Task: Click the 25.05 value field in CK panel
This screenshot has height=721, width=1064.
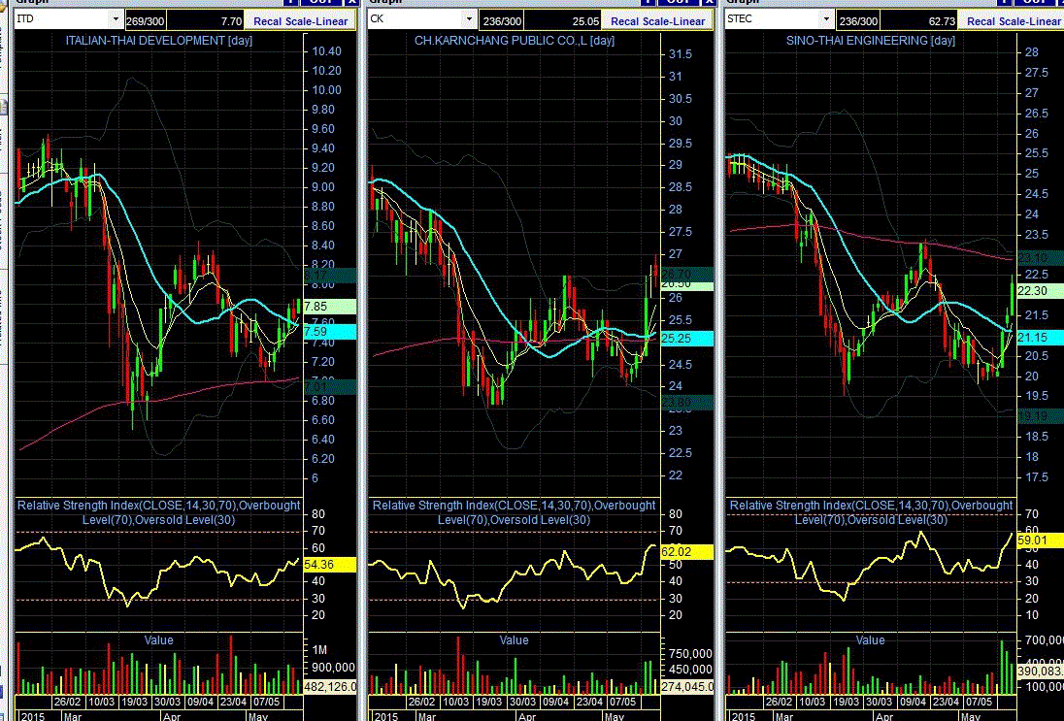Action: pyautogui.click(x=562, y=21)
